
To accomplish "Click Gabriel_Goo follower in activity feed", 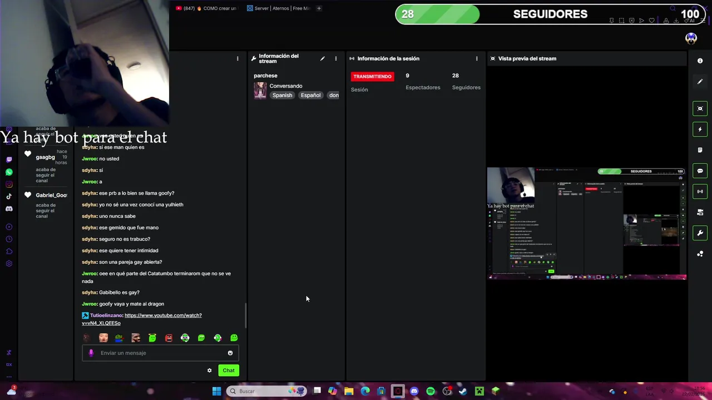I will coord(51,196).
